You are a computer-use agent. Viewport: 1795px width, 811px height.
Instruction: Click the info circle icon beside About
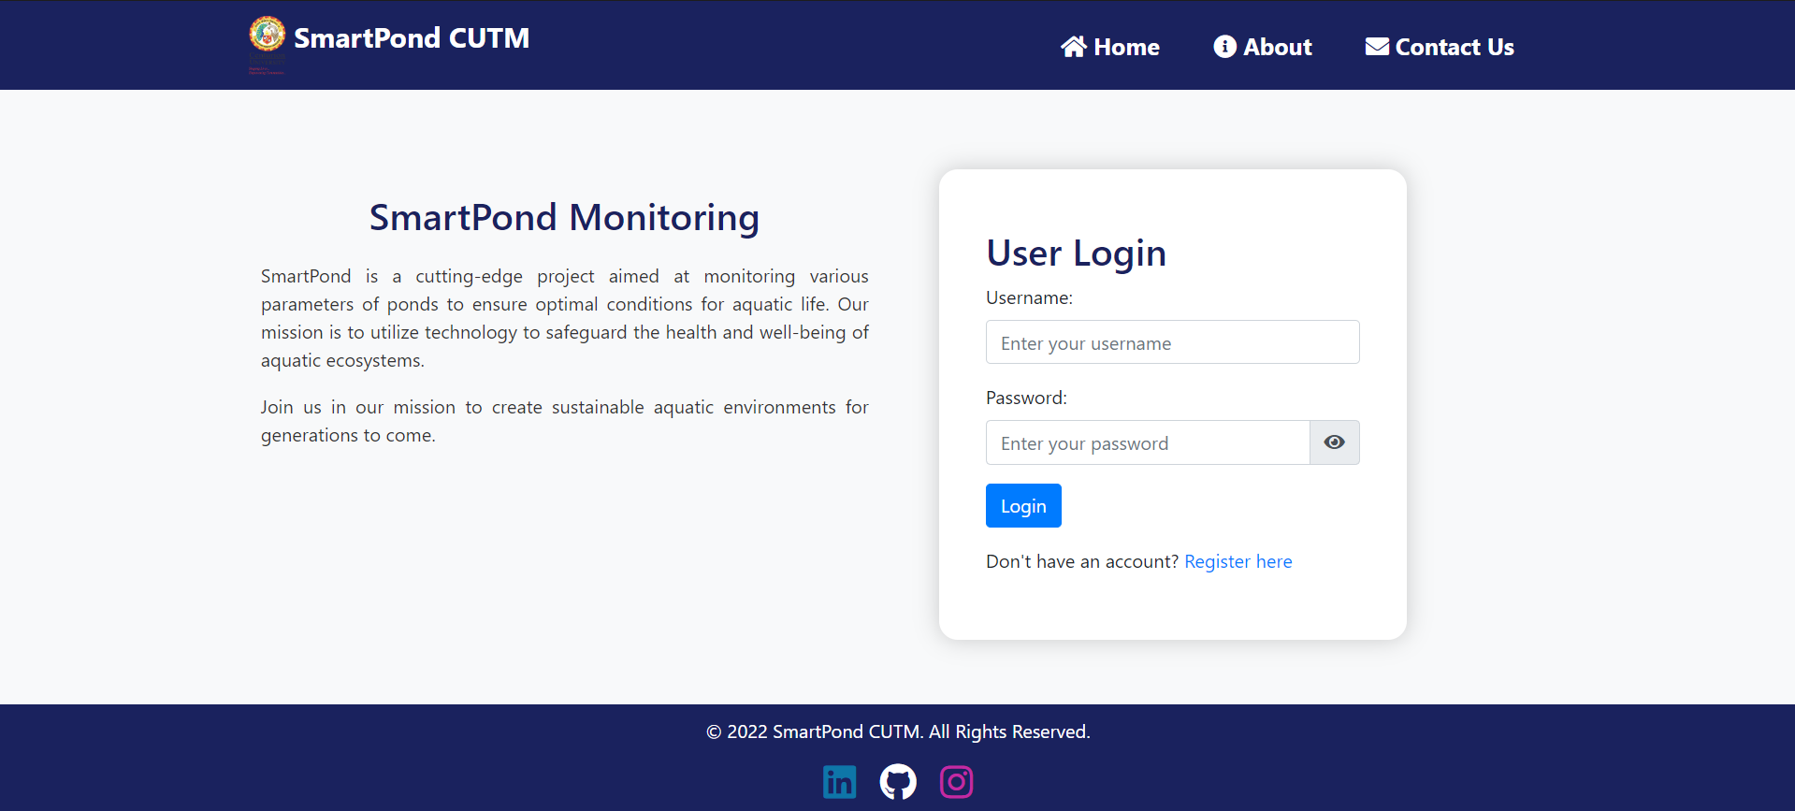pyautogui.click(x=1225, y=47)
